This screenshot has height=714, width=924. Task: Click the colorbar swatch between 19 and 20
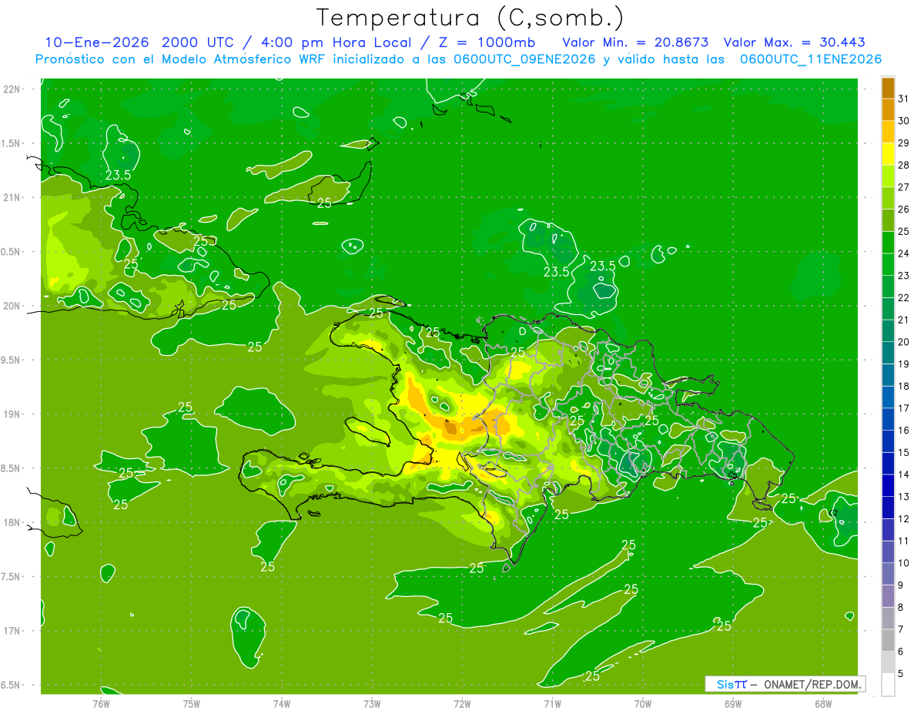[x=888, y=353]
